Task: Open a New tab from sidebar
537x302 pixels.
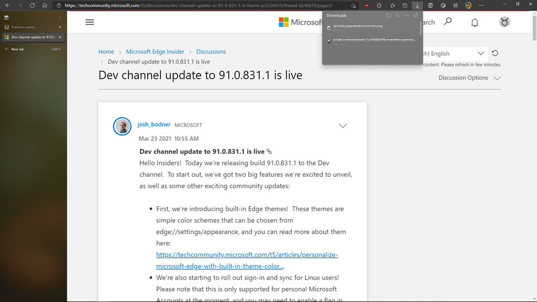Action: [x=33, y=49]
